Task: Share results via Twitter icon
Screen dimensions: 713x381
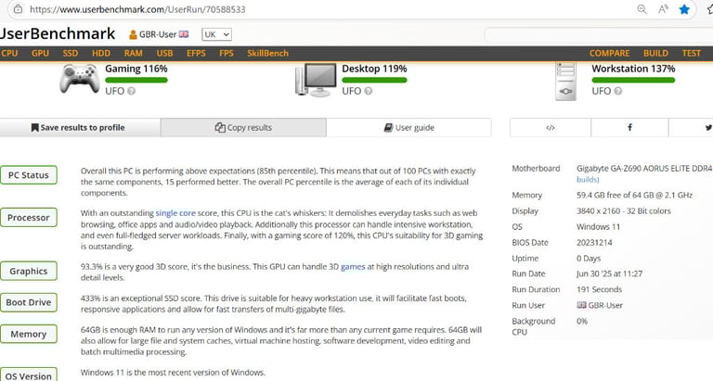Action: (708, 128)
